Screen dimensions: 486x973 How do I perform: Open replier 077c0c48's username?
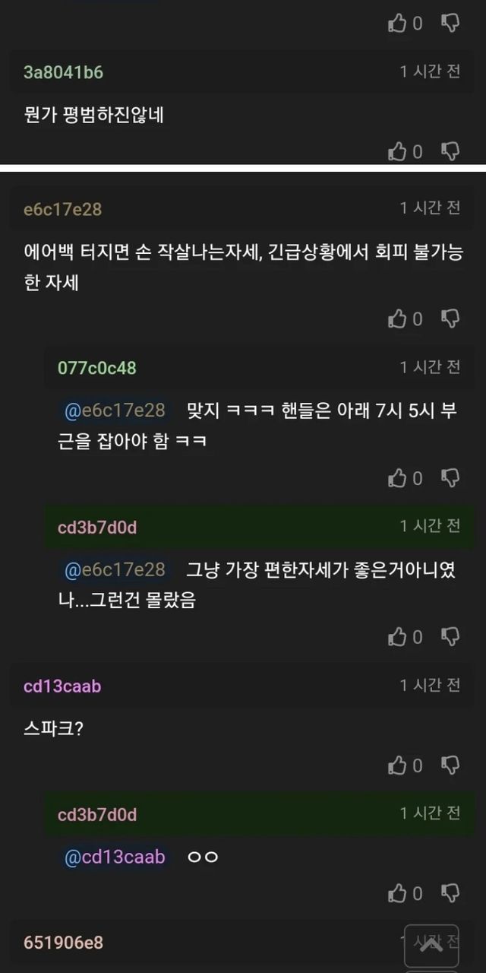coord(97,368)
